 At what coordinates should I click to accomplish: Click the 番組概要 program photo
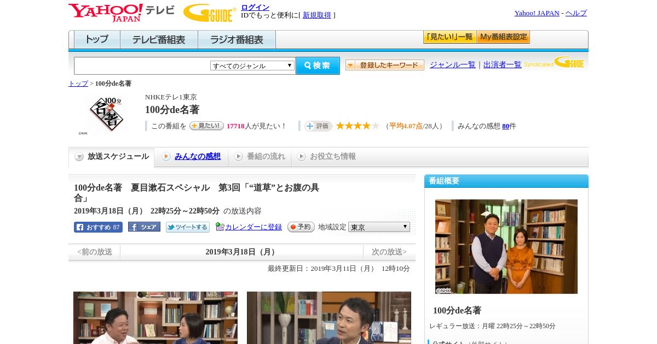coord(506,246)
